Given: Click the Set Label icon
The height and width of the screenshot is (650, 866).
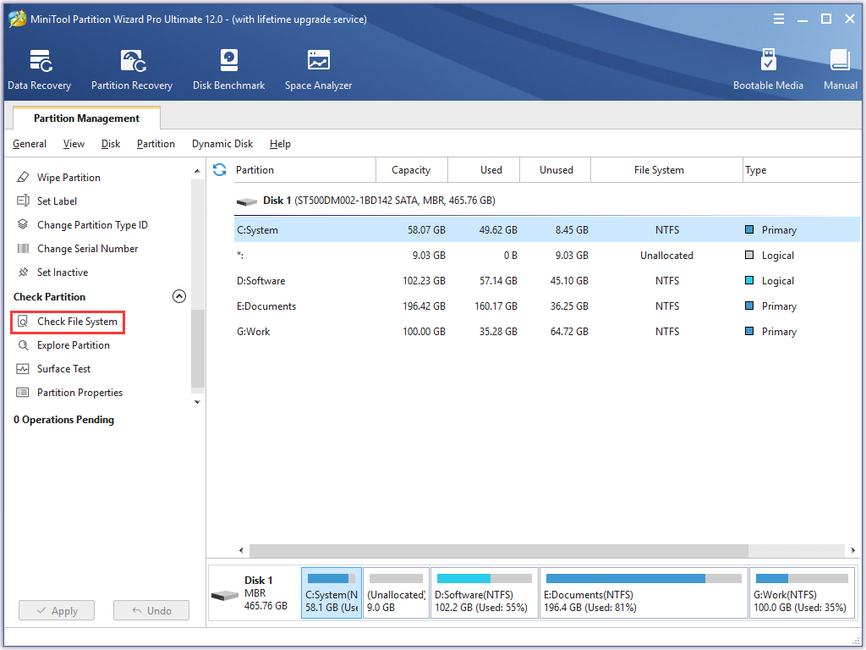Looking at the screenshot, I should (23, 201).
